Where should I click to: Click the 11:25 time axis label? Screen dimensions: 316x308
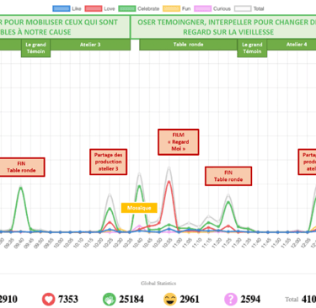[x=227, y=243]
